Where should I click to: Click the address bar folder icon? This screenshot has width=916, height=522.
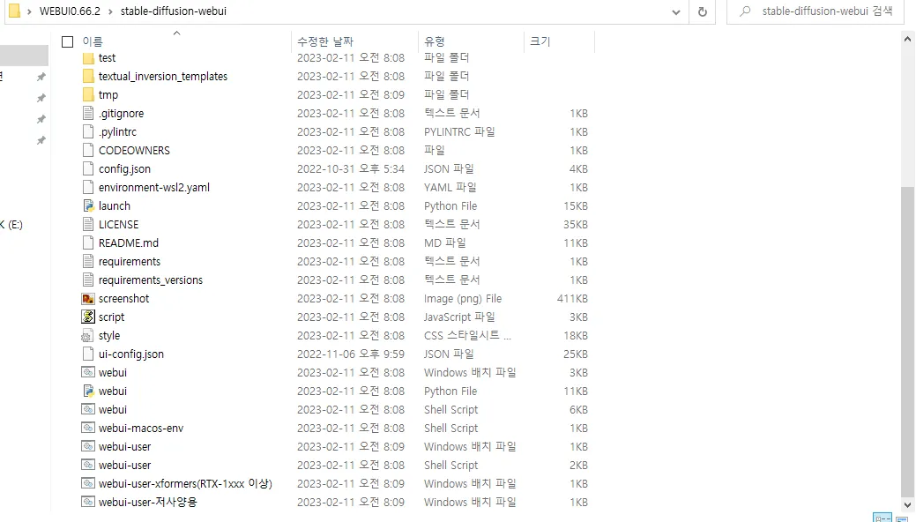(x=14, y=11)
